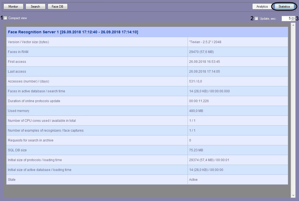Increase update interval with up arrow
Image resolution: width=299 pixels, height=201 pixels.
(293, 17)
